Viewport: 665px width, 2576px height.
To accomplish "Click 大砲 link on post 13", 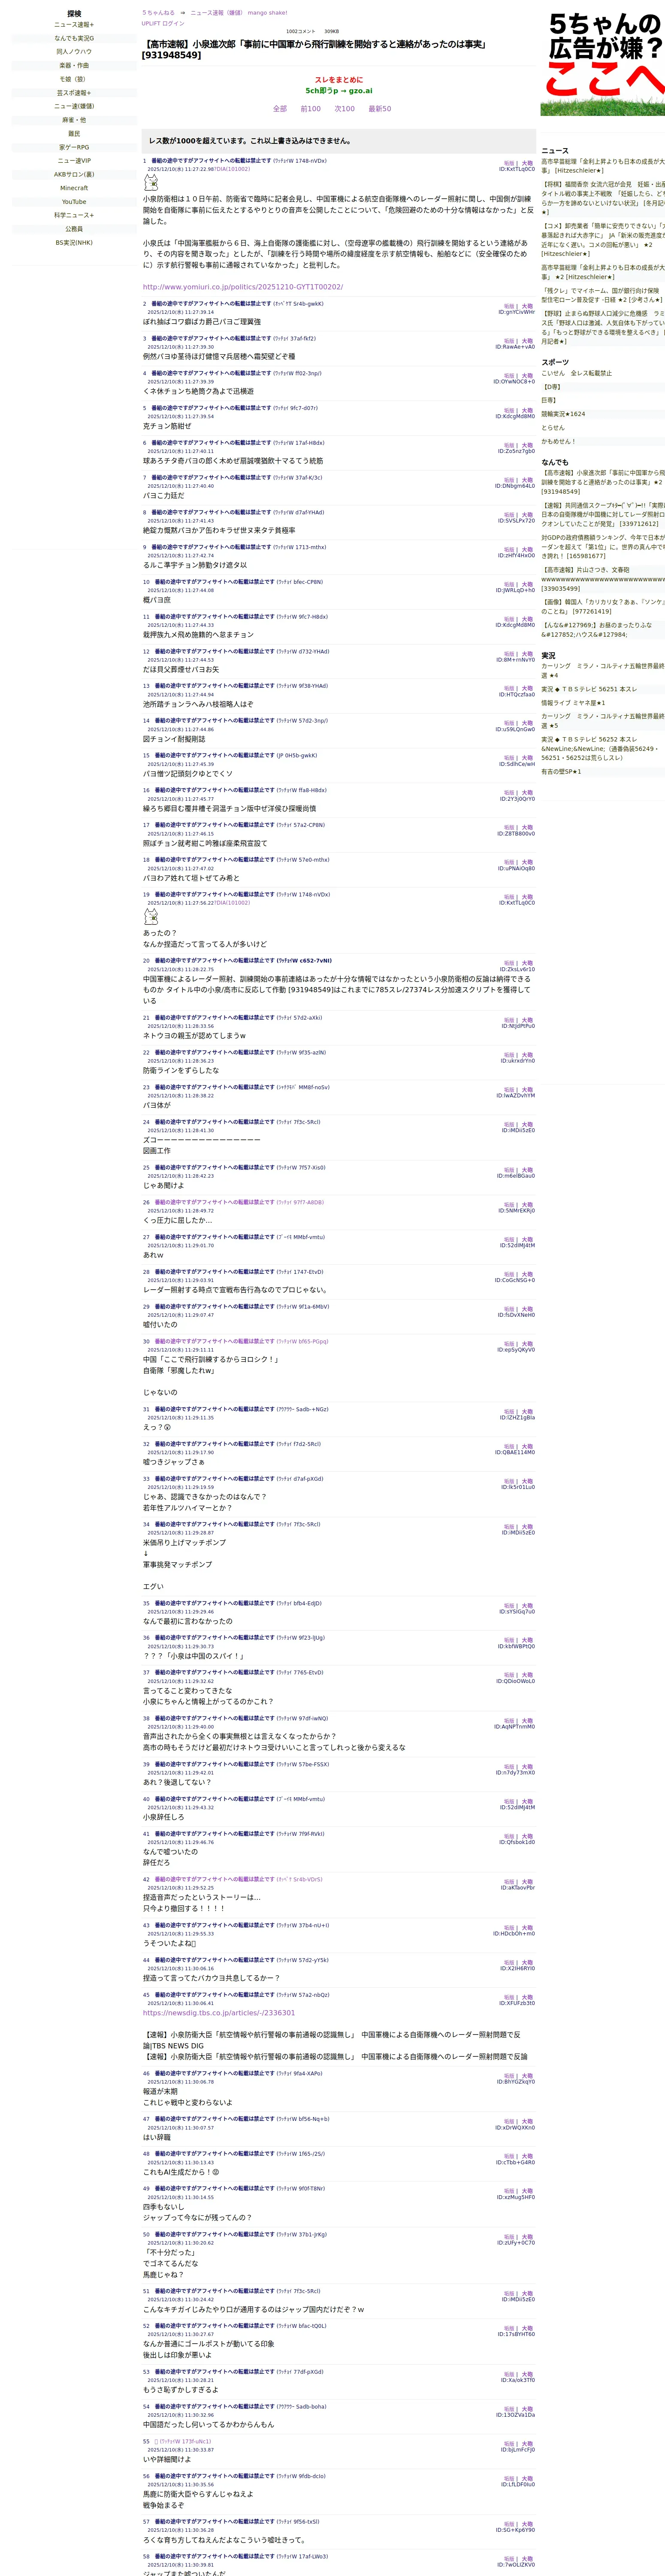I will coord(527,688).
